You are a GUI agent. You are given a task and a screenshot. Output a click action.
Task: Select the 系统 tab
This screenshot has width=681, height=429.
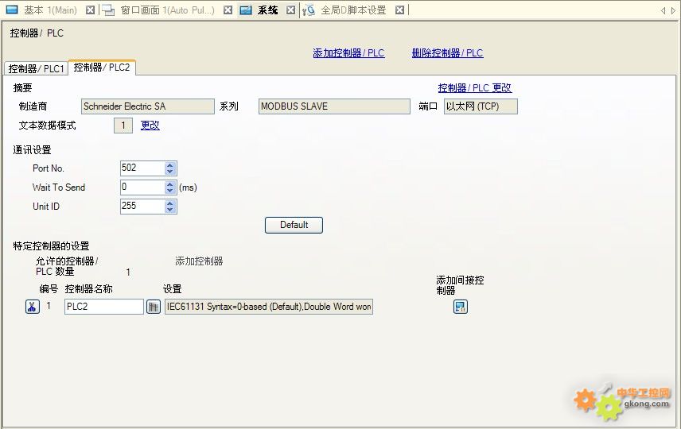(x=267, y=10)
